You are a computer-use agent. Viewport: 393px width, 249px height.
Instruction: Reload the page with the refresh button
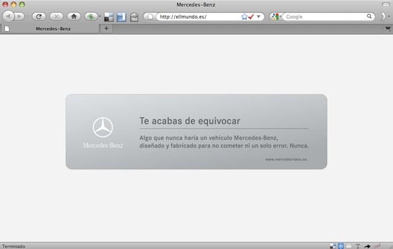pos(39,17)
